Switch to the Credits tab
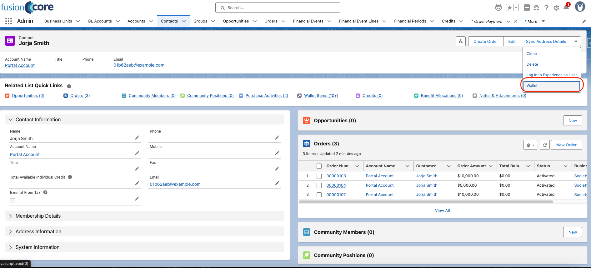This screenshot has height=268, width=591. click(448, 21)
